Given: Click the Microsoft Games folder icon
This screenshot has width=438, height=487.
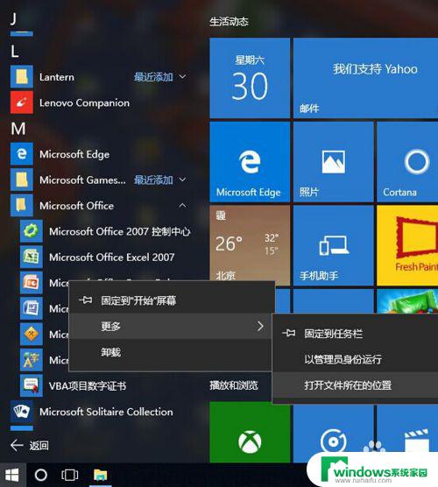Looking at the screenshot, I should (21, 180).
